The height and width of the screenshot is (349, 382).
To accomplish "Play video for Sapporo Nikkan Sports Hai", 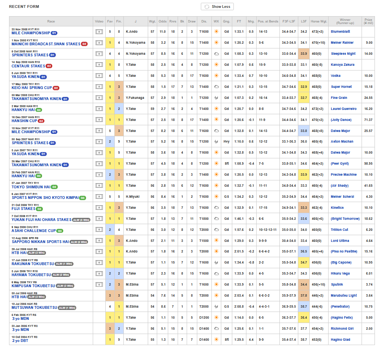I will pos(99,241).
